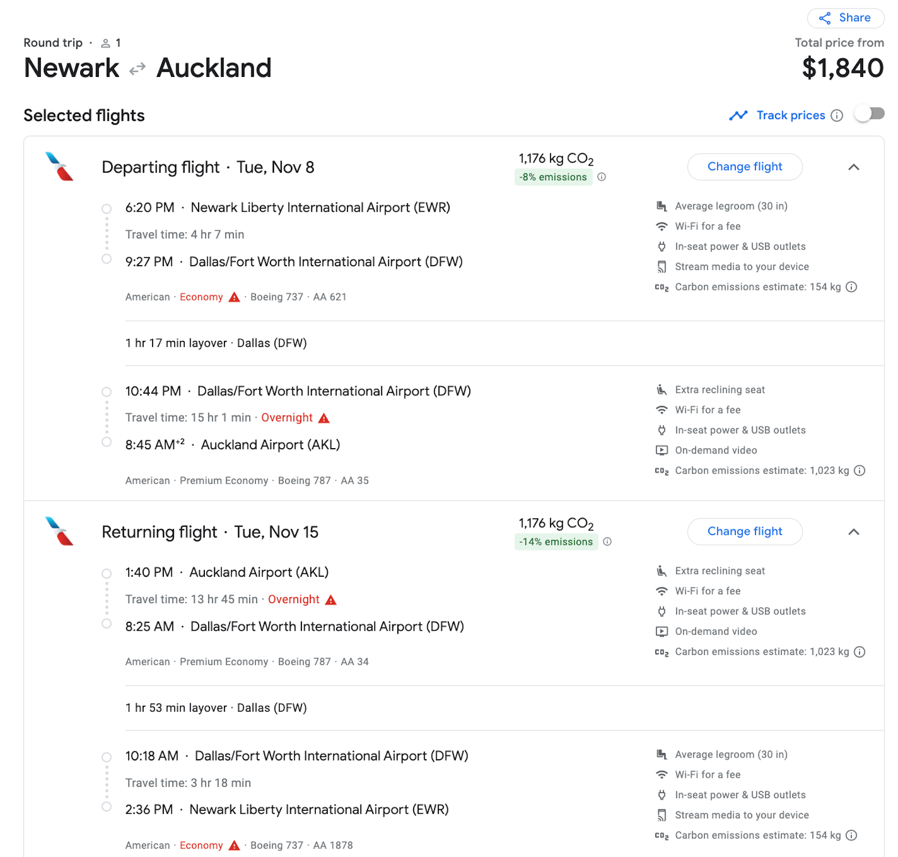
Task: Click Overnight warning icon on AA 35 leg
Action: tap(324, 418)
